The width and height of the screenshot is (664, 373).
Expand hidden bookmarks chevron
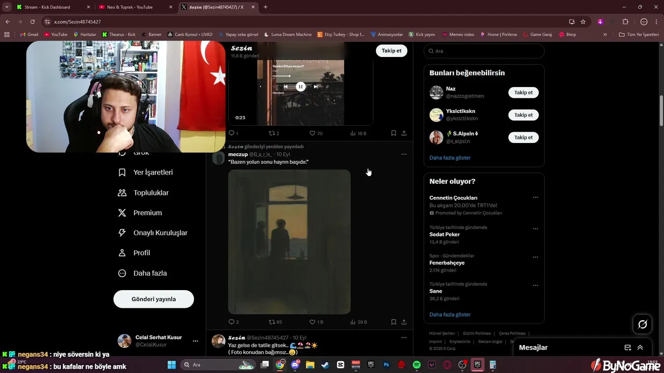pyautogui.click(x=605, y=35)
